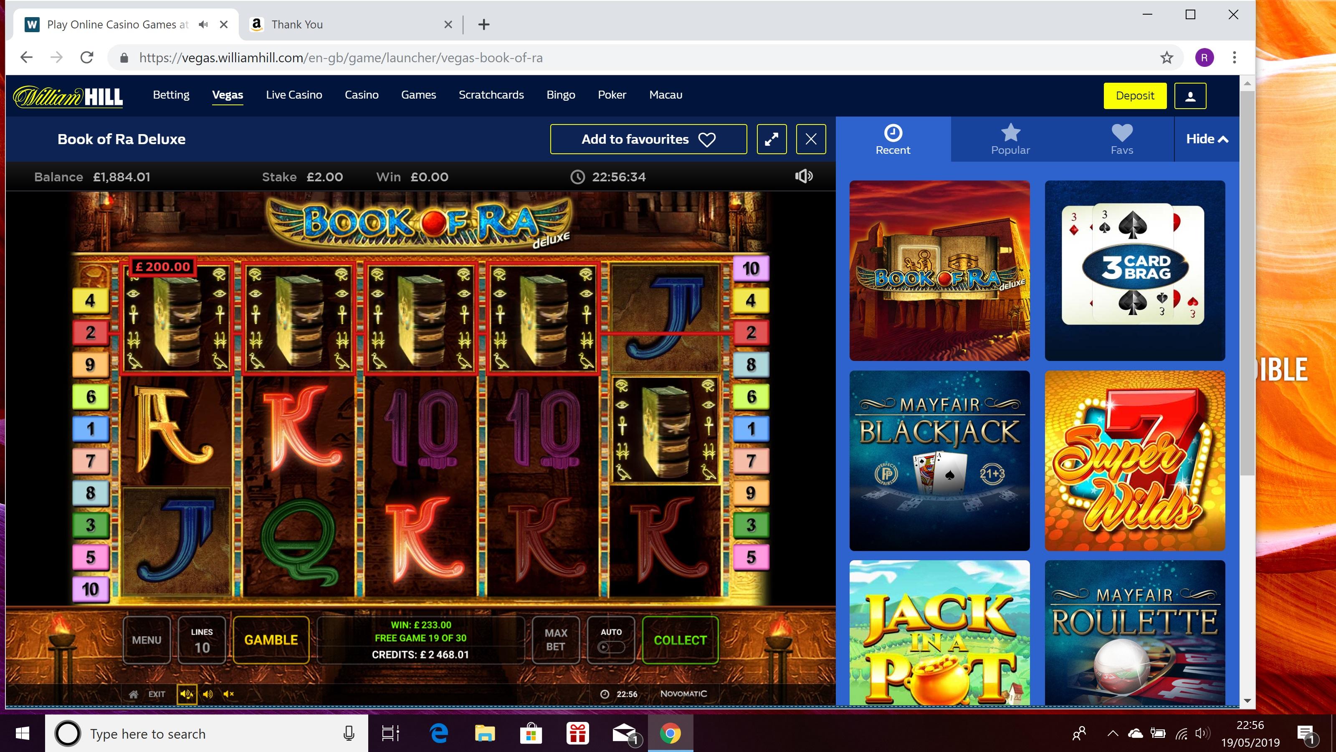Open Mail app from taskbar
Image resolution: width=1336 pixels, height=752 pixels.
click(625, 733)
